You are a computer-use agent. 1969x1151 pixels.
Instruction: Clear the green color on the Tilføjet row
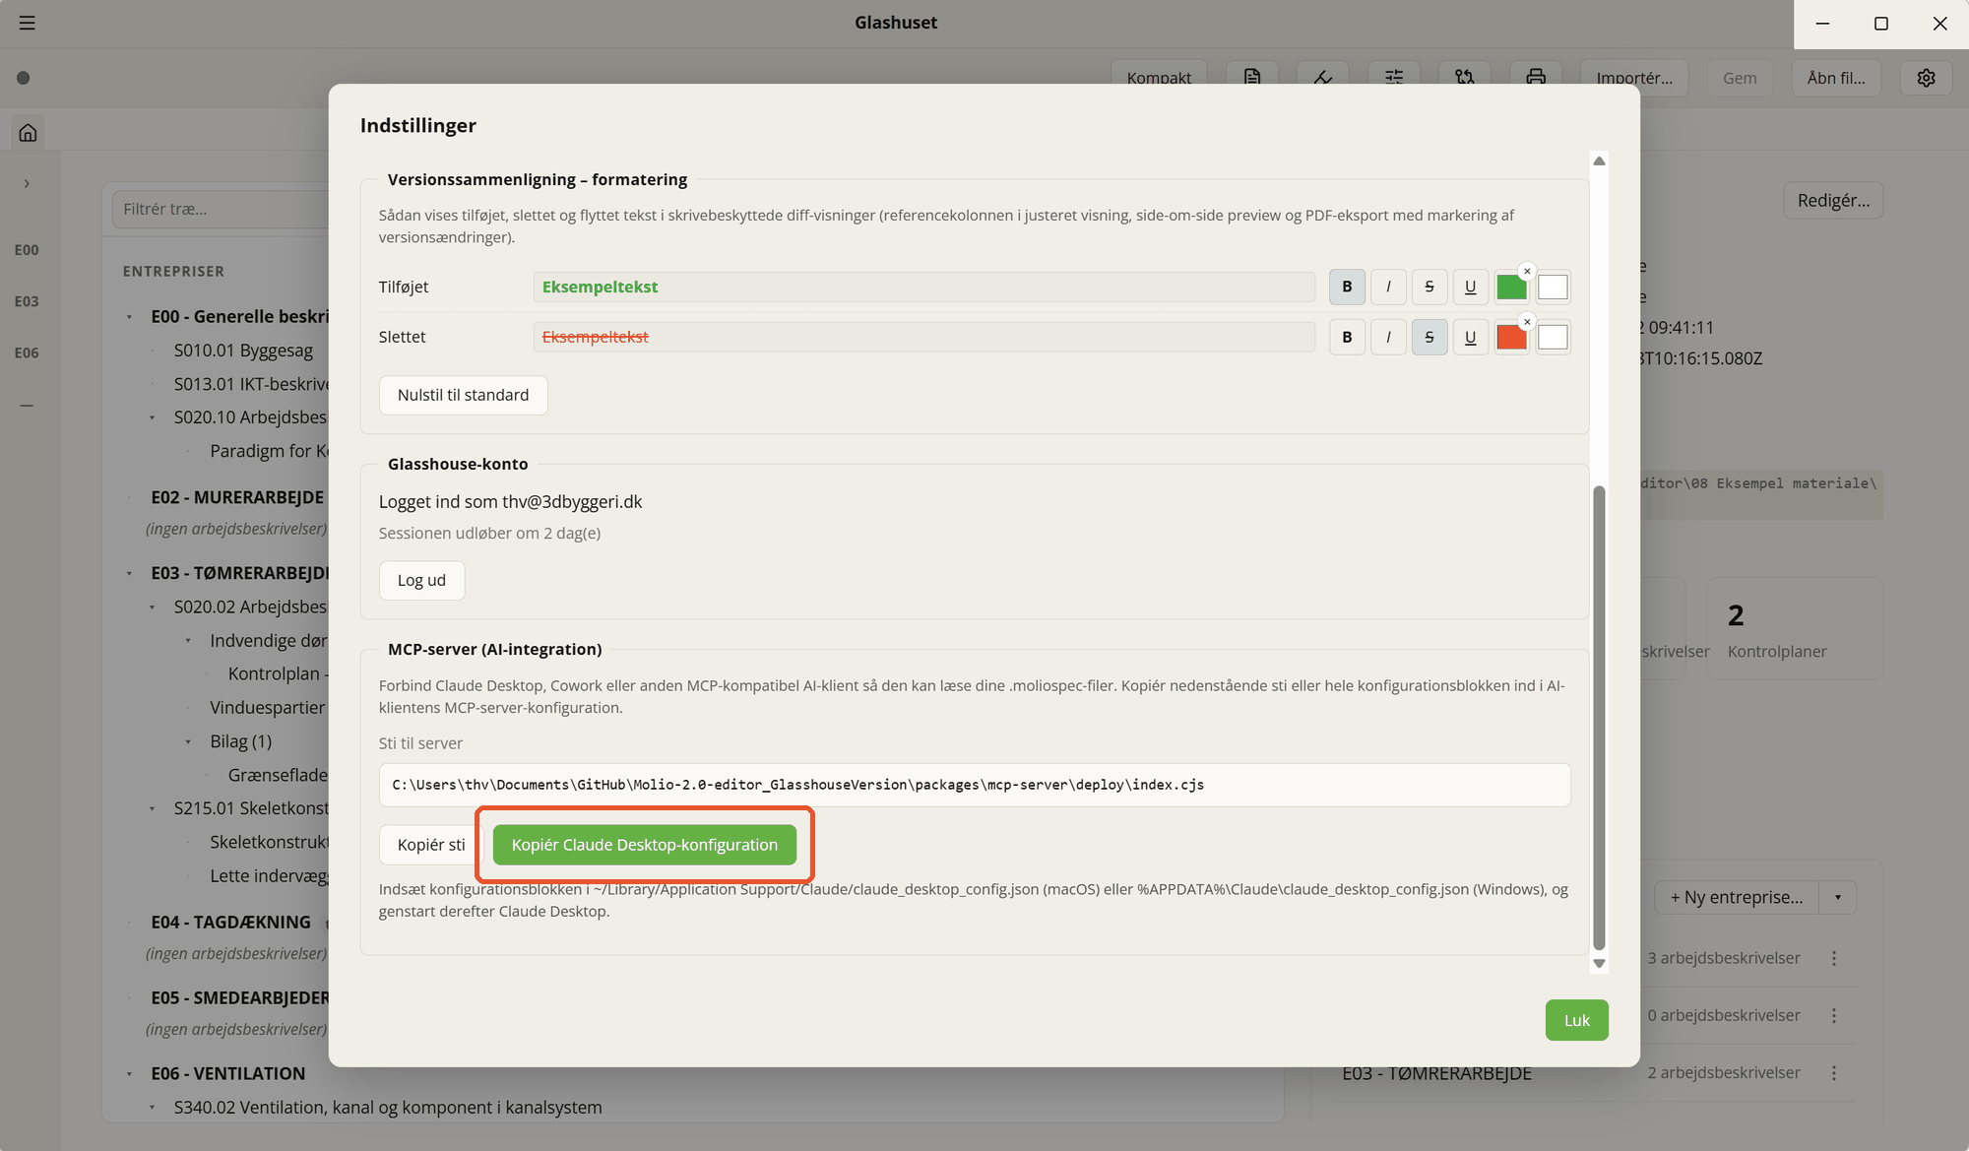pos(1527,271)
